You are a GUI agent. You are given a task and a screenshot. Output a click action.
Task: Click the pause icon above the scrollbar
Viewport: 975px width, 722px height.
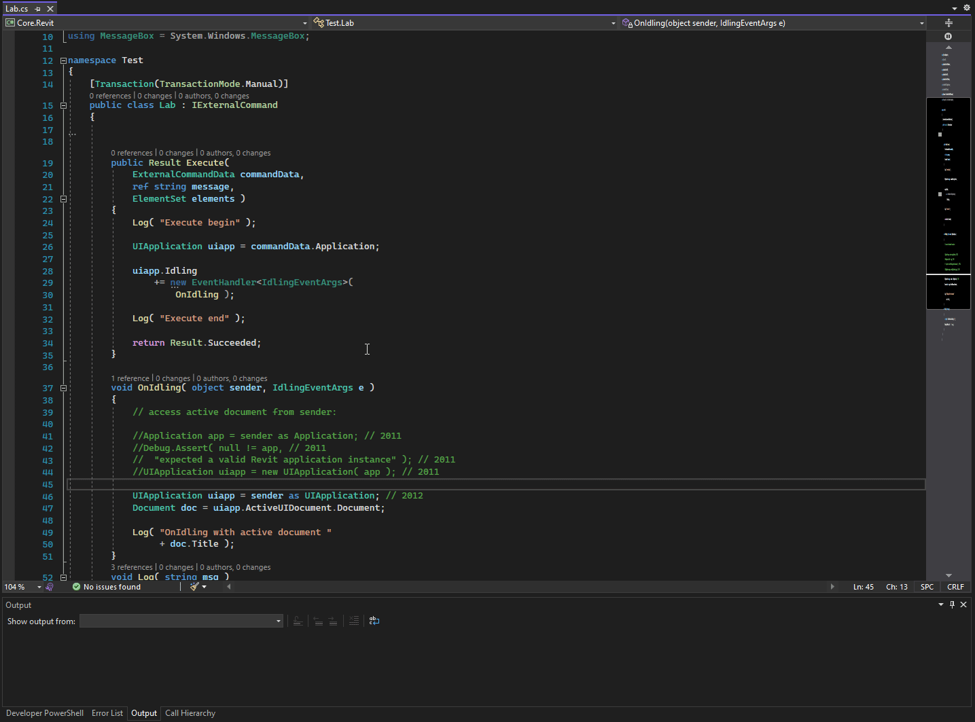(949, 37)
